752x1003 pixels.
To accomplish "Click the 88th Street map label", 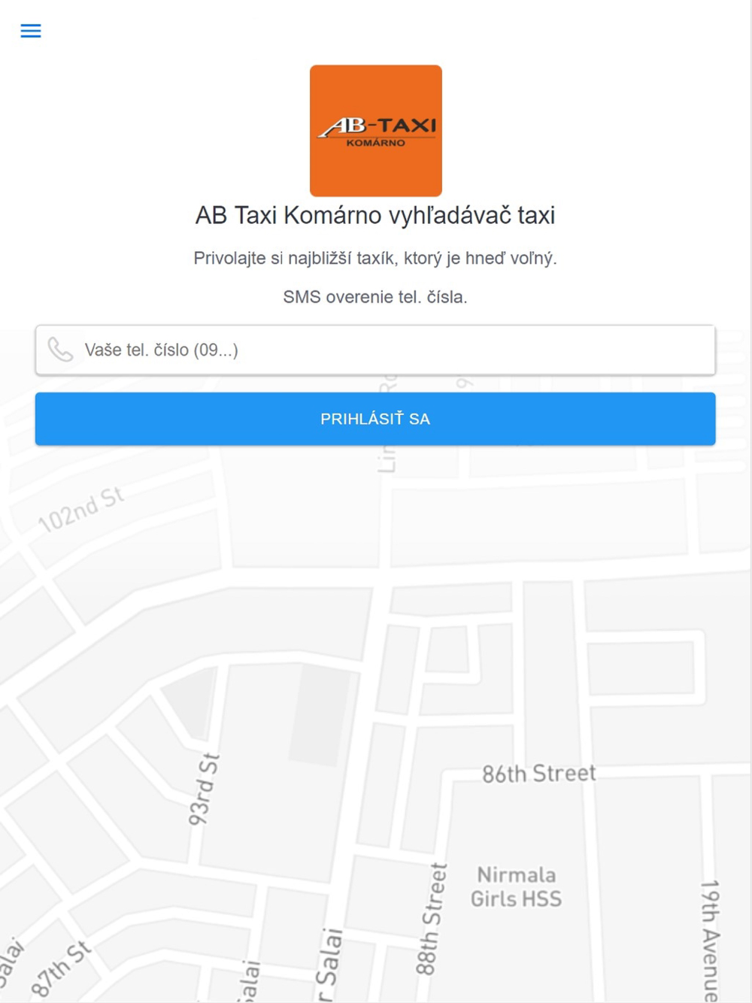I will tap(431, 919).
